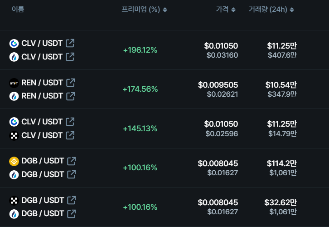The width and height of the screenshot is (329, 227).
Task: Sort by 거래량 (24h) arrows
Action: [292, 10]
